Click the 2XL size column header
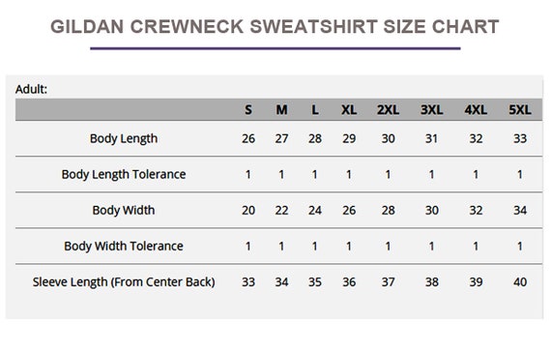 pos(388,110)
